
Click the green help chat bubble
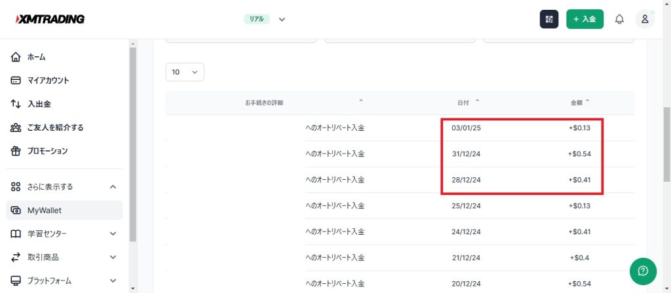(643, 271)
